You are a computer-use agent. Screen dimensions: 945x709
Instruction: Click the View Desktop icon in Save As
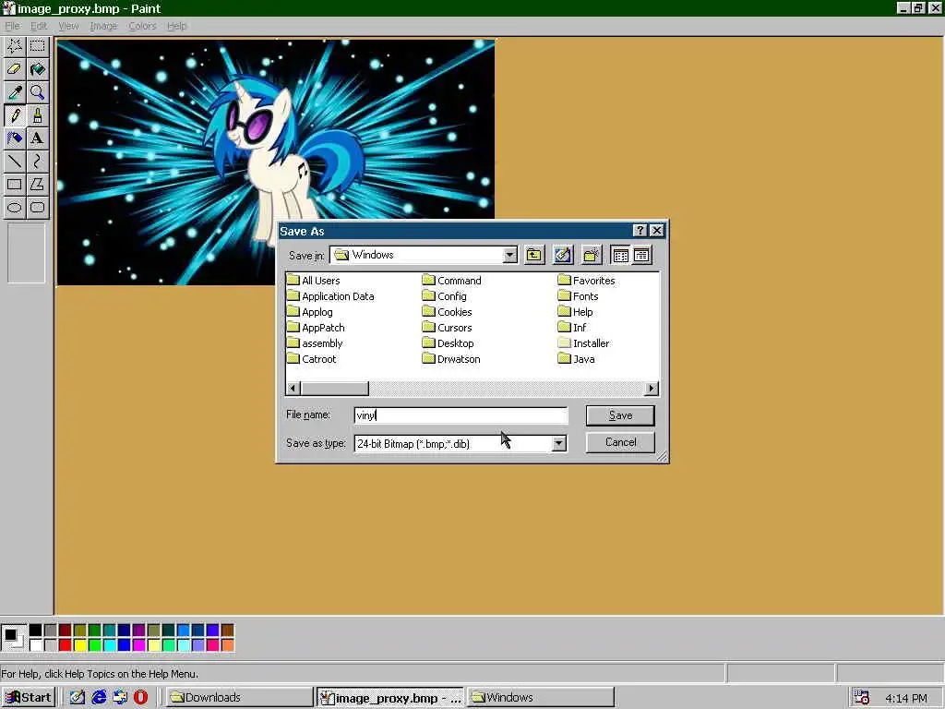click(563, 255)
